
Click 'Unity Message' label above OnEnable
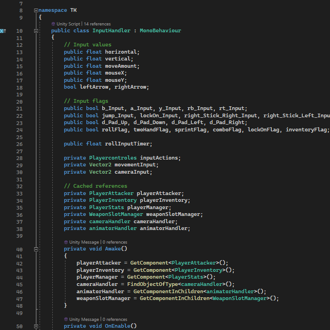[x=84, y=320]
